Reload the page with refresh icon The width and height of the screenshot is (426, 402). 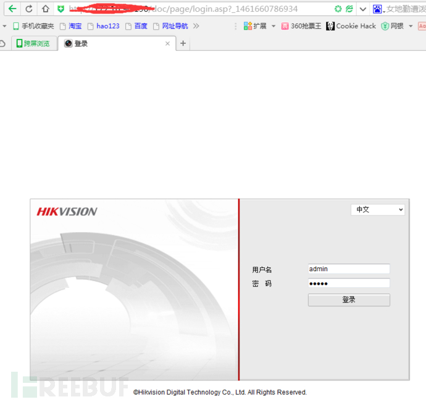coord(29,9)
